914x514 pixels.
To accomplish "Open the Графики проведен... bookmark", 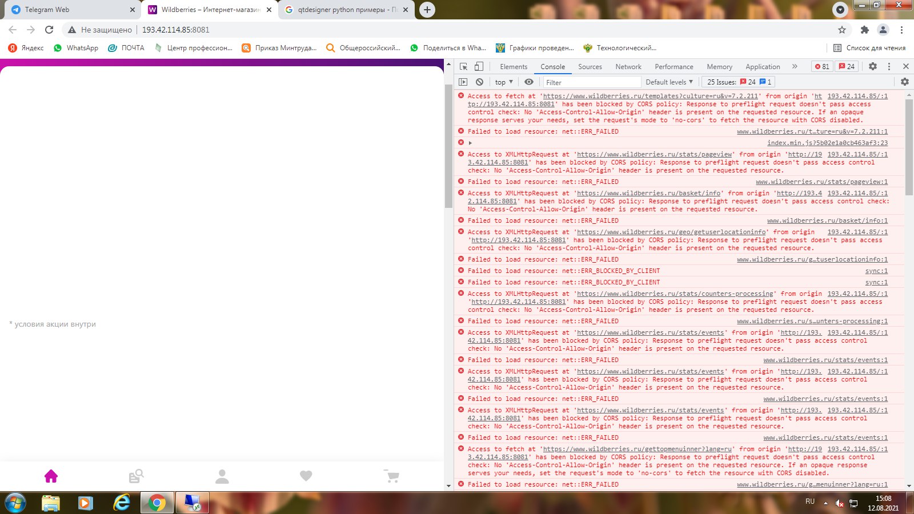I will tap(535, 48).
